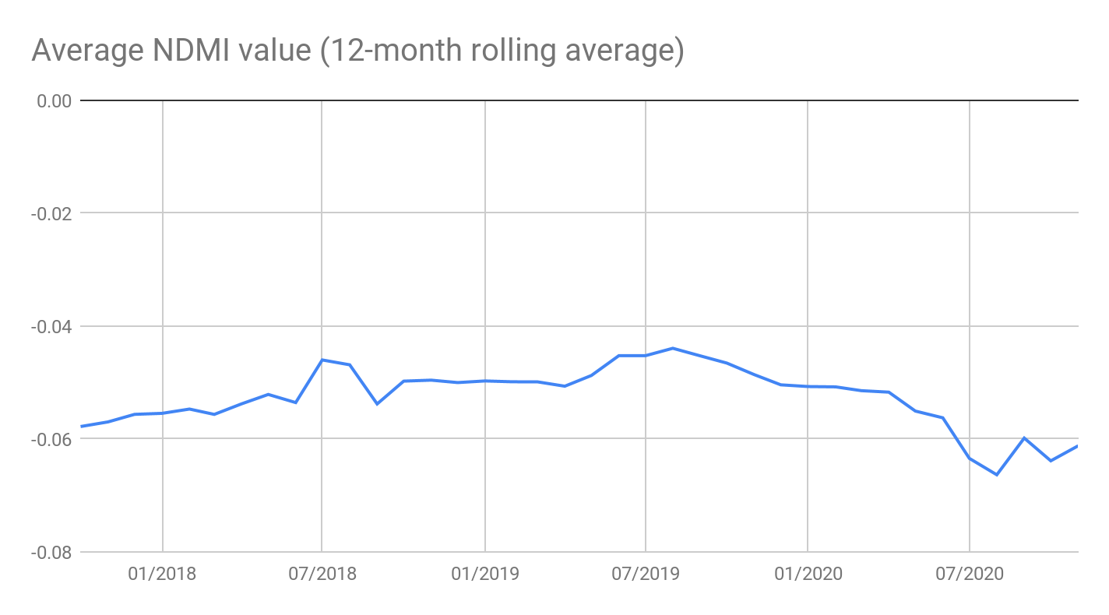Viewport: 1109px width, 615px height.
Task: Click the line's highest point after 07/2019
Action: tap(673, 348)
